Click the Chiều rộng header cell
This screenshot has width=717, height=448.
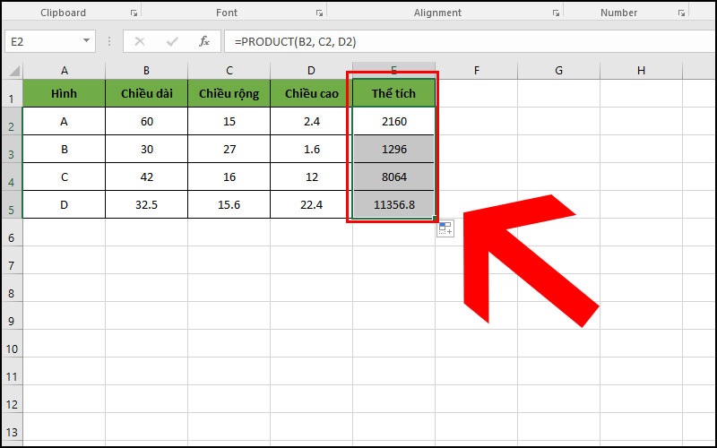click(x=229, y=93)
